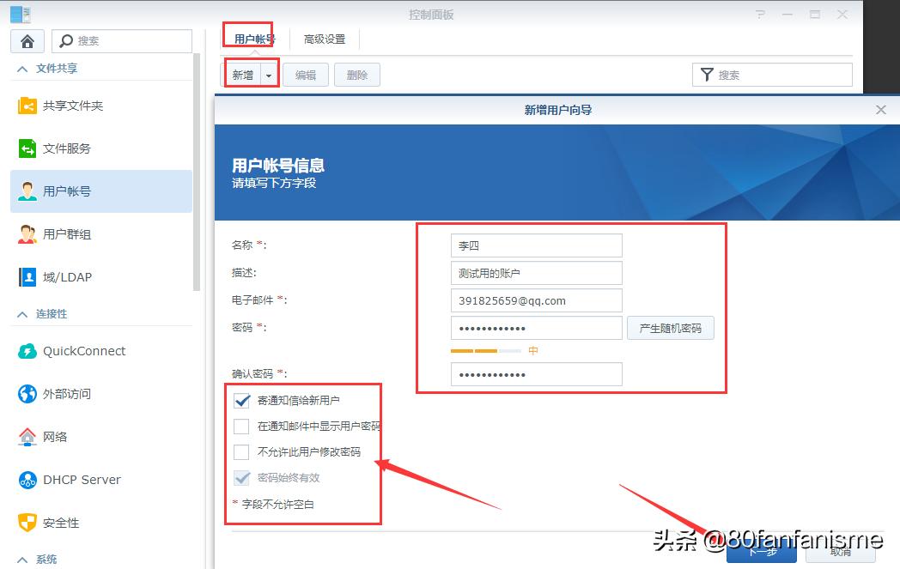Click the 电子邮件 input field
The image size is (900, 569).
point(536,300)
